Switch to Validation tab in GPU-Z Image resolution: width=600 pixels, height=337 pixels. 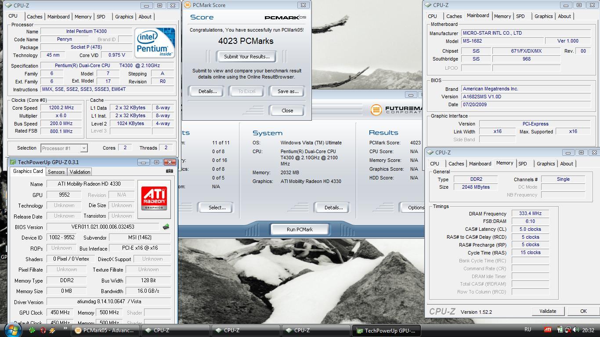click(x=80, y=172)
